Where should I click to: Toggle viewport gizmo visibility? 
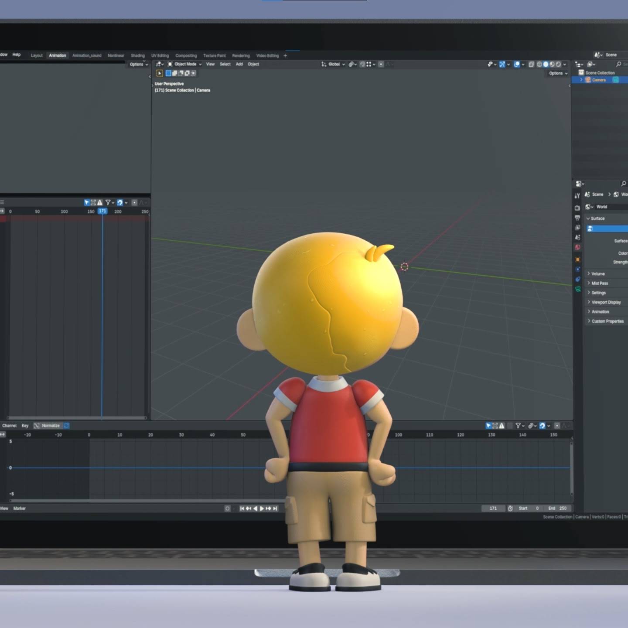click(x=502, y=64)
